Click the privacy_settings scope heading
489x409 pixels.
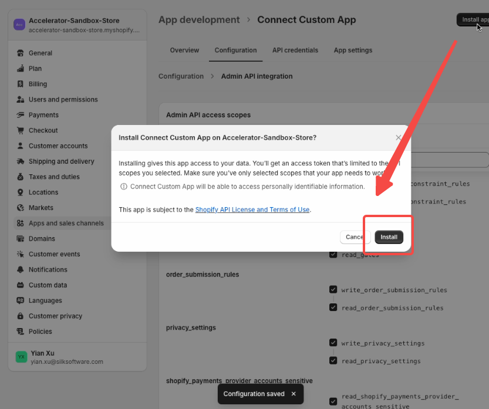tap(191, 327)
